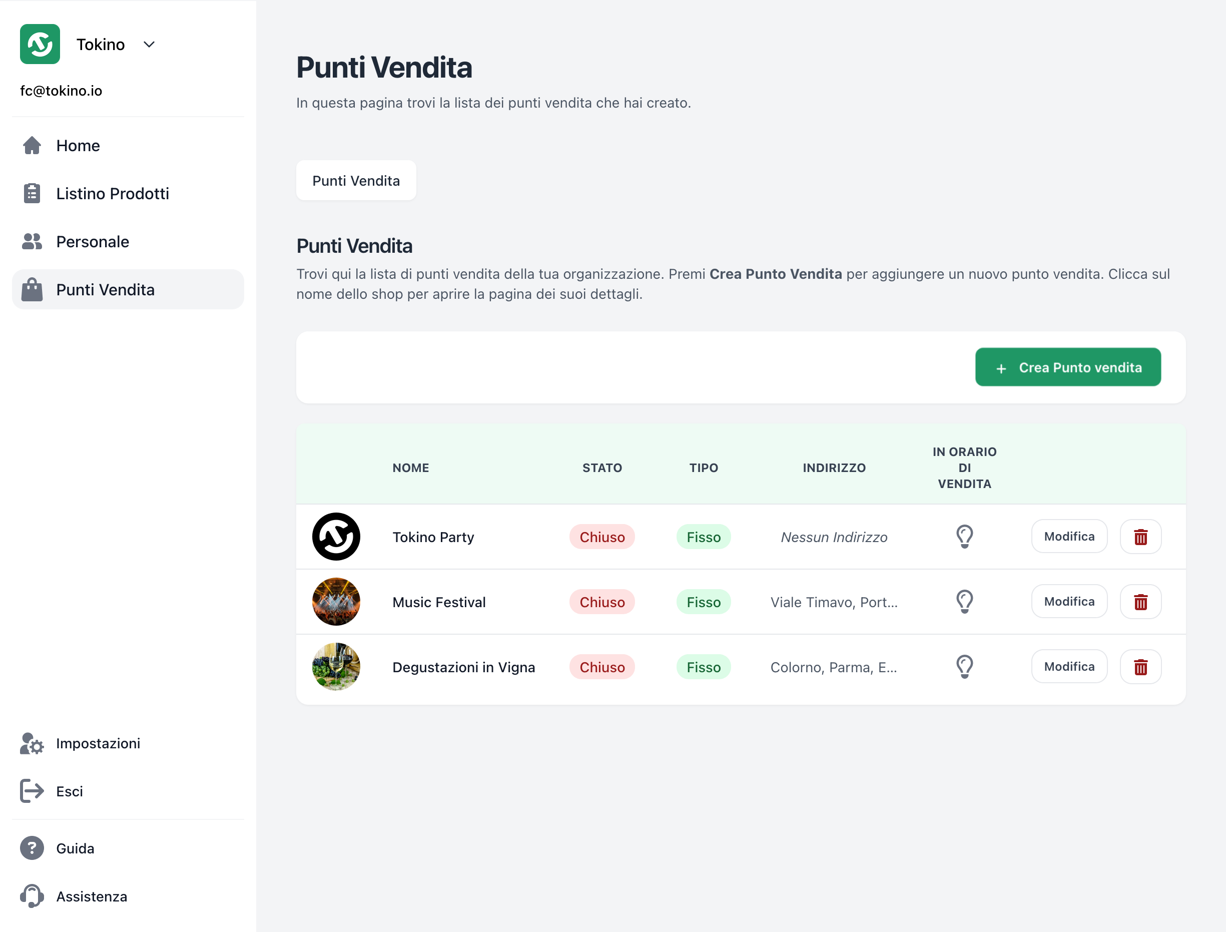Select the Punti Vendita tab

[356, 181]
